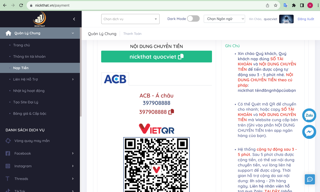Toggle the Dark Mode switch
Screen dimensions: 320x192
pos(193,18)
